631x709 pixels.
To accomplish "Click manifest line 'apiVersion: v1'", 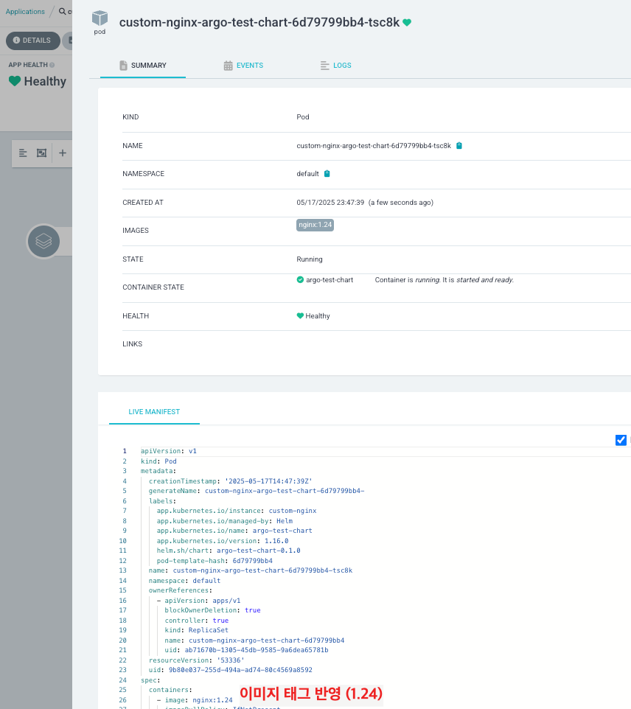I will (169, 451).
